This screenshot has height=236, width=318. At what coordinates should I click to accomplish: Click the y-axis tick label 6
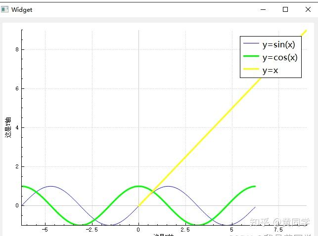pyautogui.click(x=17, y=88)
